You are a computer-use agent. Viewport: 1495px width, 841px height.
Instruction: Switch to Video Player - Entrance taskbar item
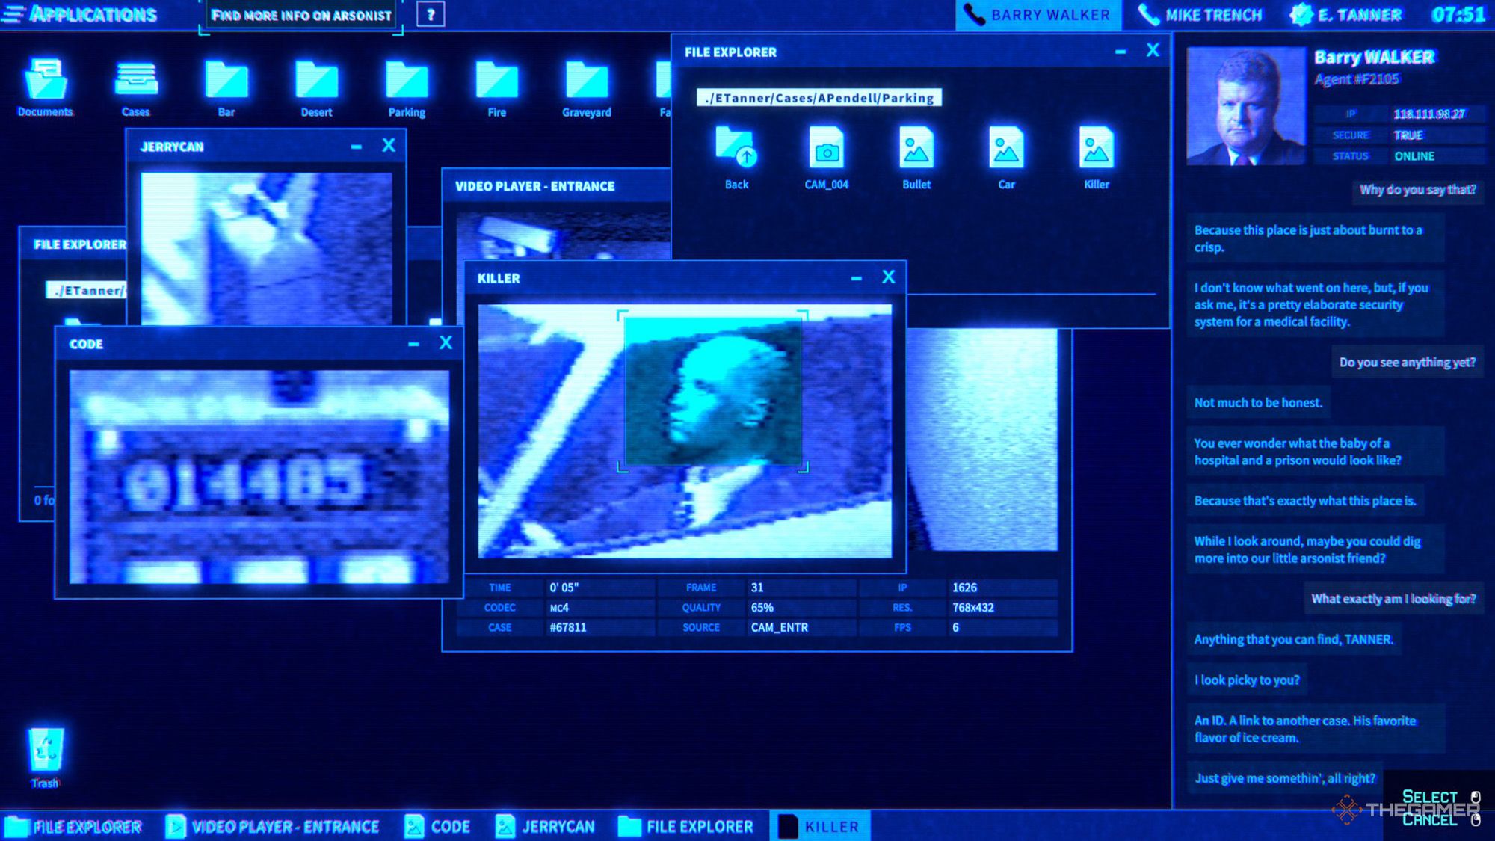click(272, 826)
